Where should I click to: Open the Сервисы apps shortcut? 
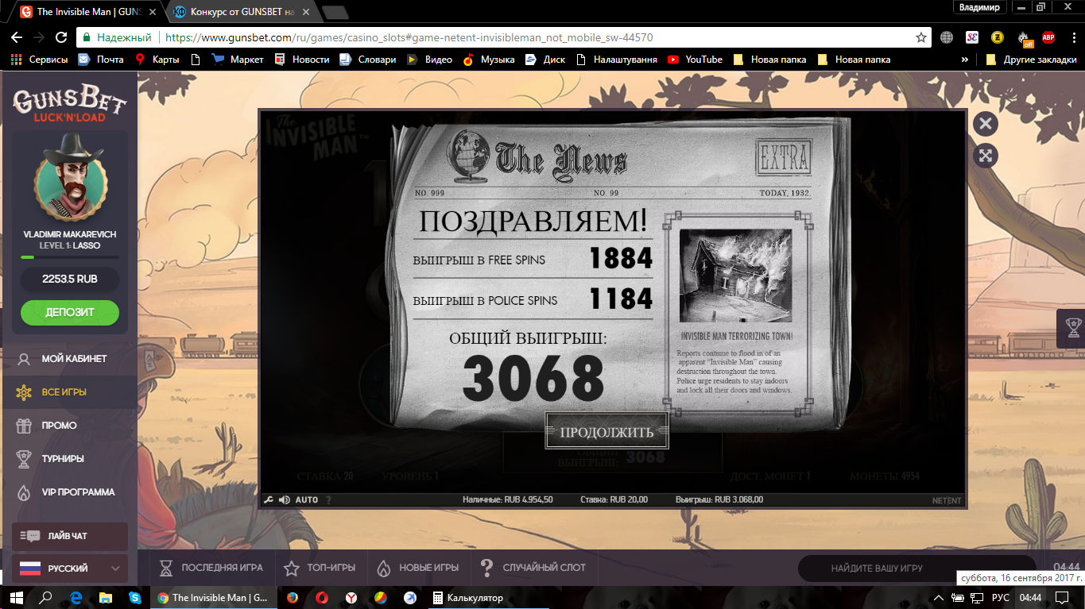[37, 60]
